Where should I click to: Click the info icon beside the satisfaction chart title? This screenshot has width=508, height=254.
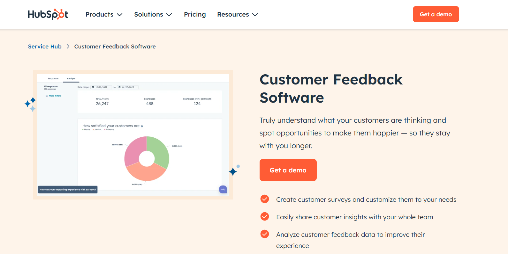point(142,126)
